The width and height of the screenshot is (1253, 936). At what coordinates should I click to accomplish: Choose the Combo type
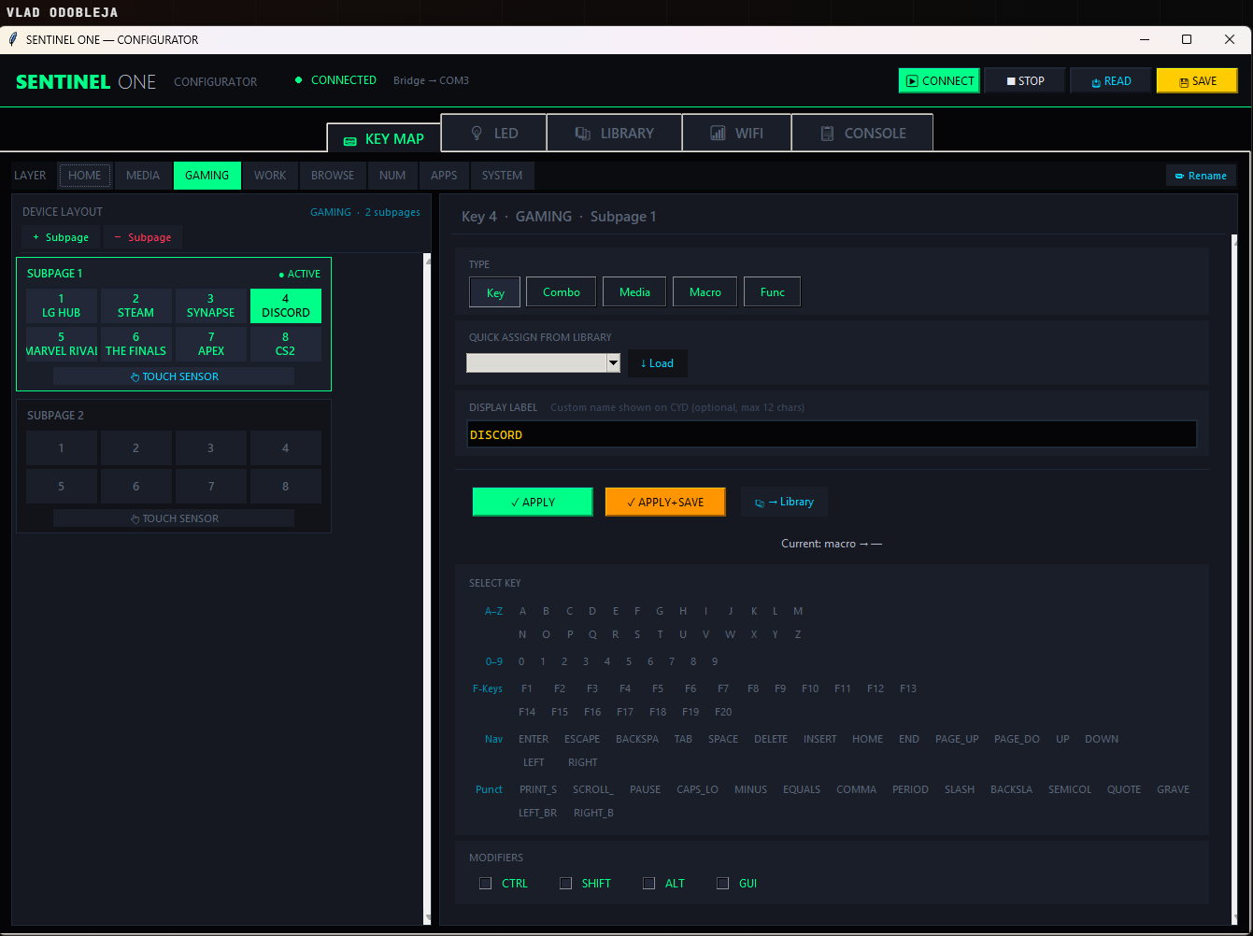point(562,292)
